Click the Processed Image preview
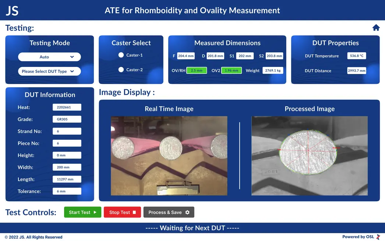This screenshot has height=241, width=385. coord(309,156)
